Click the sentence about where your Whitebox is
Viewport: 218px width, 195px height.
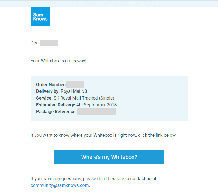(x=103, y=135)
